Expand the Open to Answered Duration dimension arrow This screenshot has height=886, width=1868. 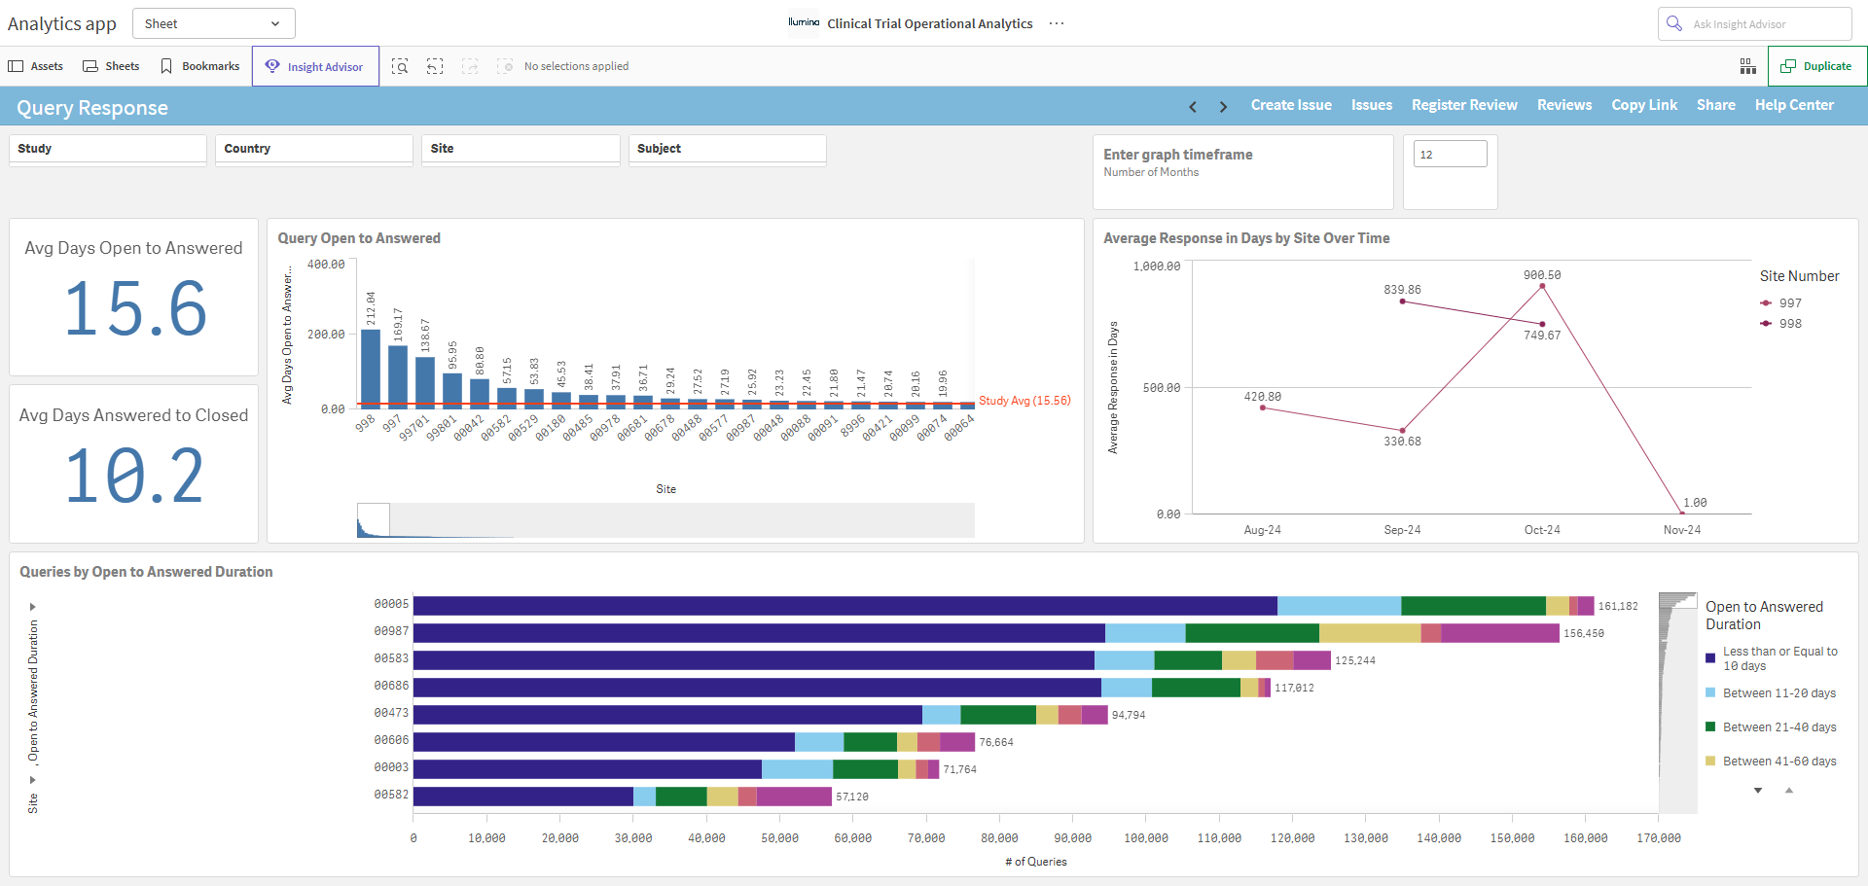[x=32, y=607]
